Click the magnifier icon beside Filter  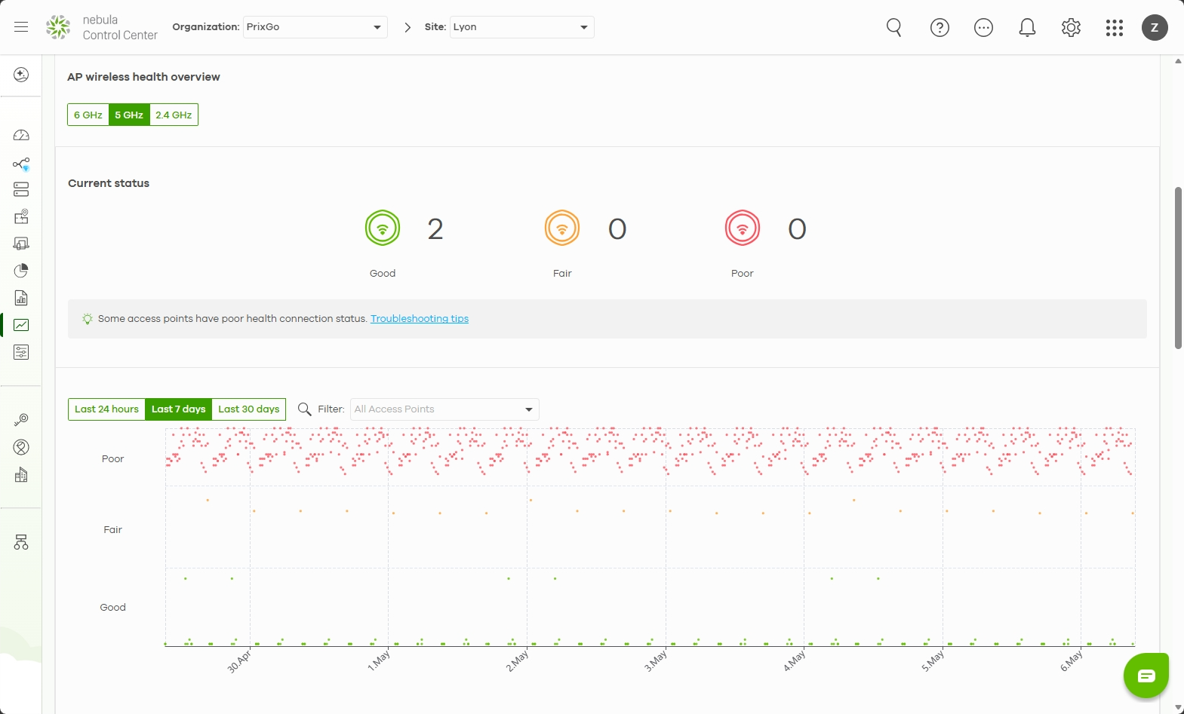click(x=305, y=409)
